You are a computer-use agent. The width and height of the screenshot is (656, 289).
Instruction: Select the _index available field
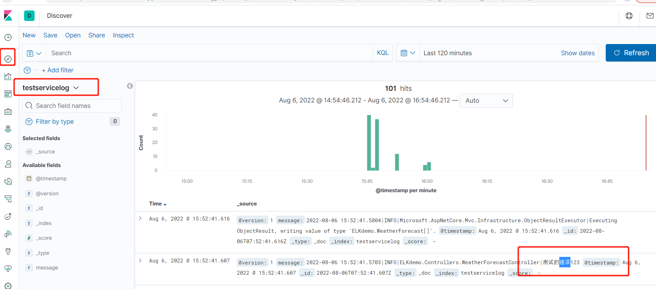[44, 223]
